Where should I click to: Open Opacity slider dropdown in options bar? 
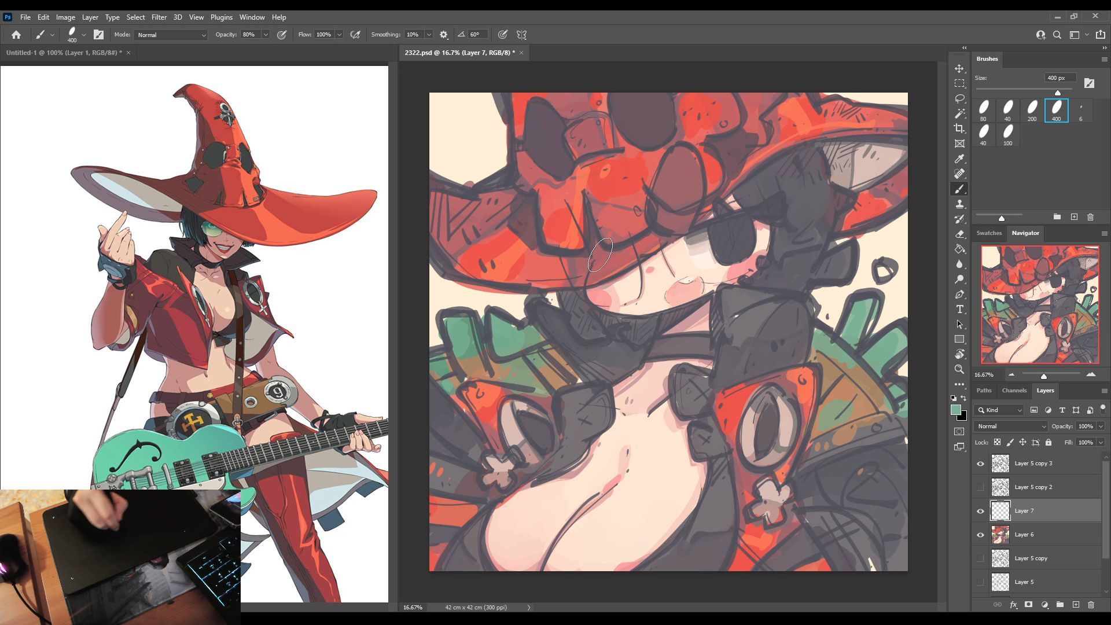266,35
